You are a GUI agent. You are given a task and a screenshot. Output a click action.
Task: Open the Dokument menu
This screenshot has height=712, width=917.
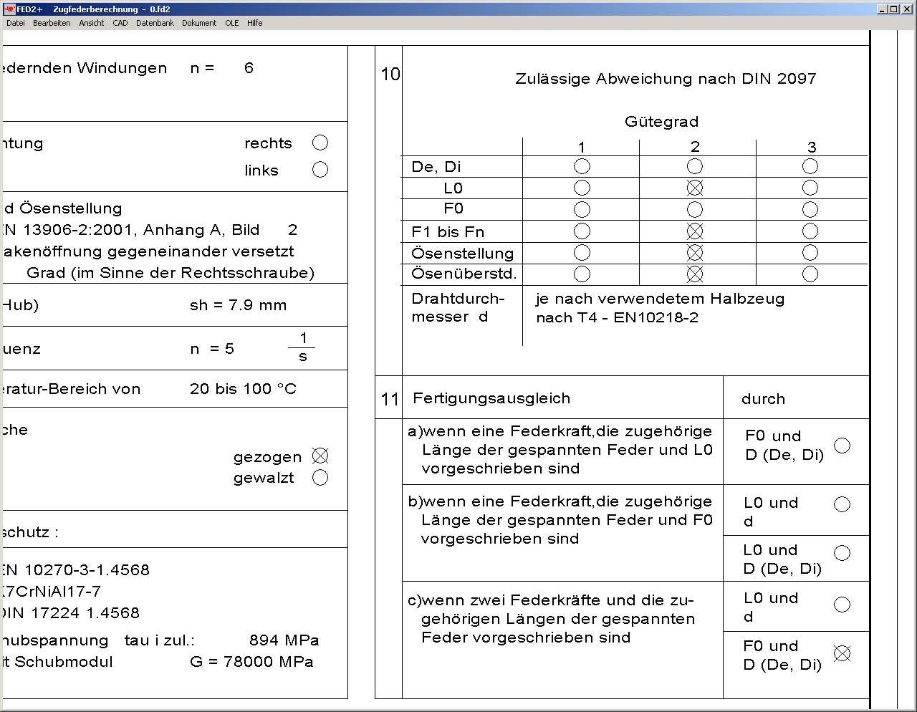[x=199, y=23]
